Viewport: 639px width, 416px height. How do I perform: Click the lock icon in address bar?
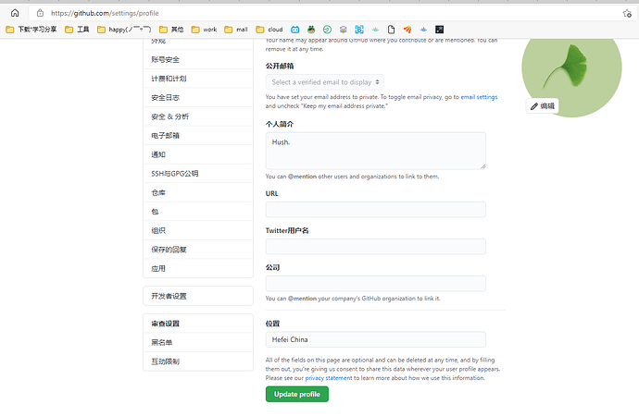[x=40, y=13]
